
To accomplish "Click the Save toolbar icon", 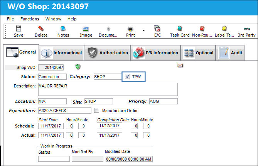I will click(x=19, y=29).
